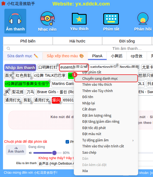153x177 pixels.
Task: Click the Chuột phải để đặt phím tắt hint
Action: [x=26, y=142]
